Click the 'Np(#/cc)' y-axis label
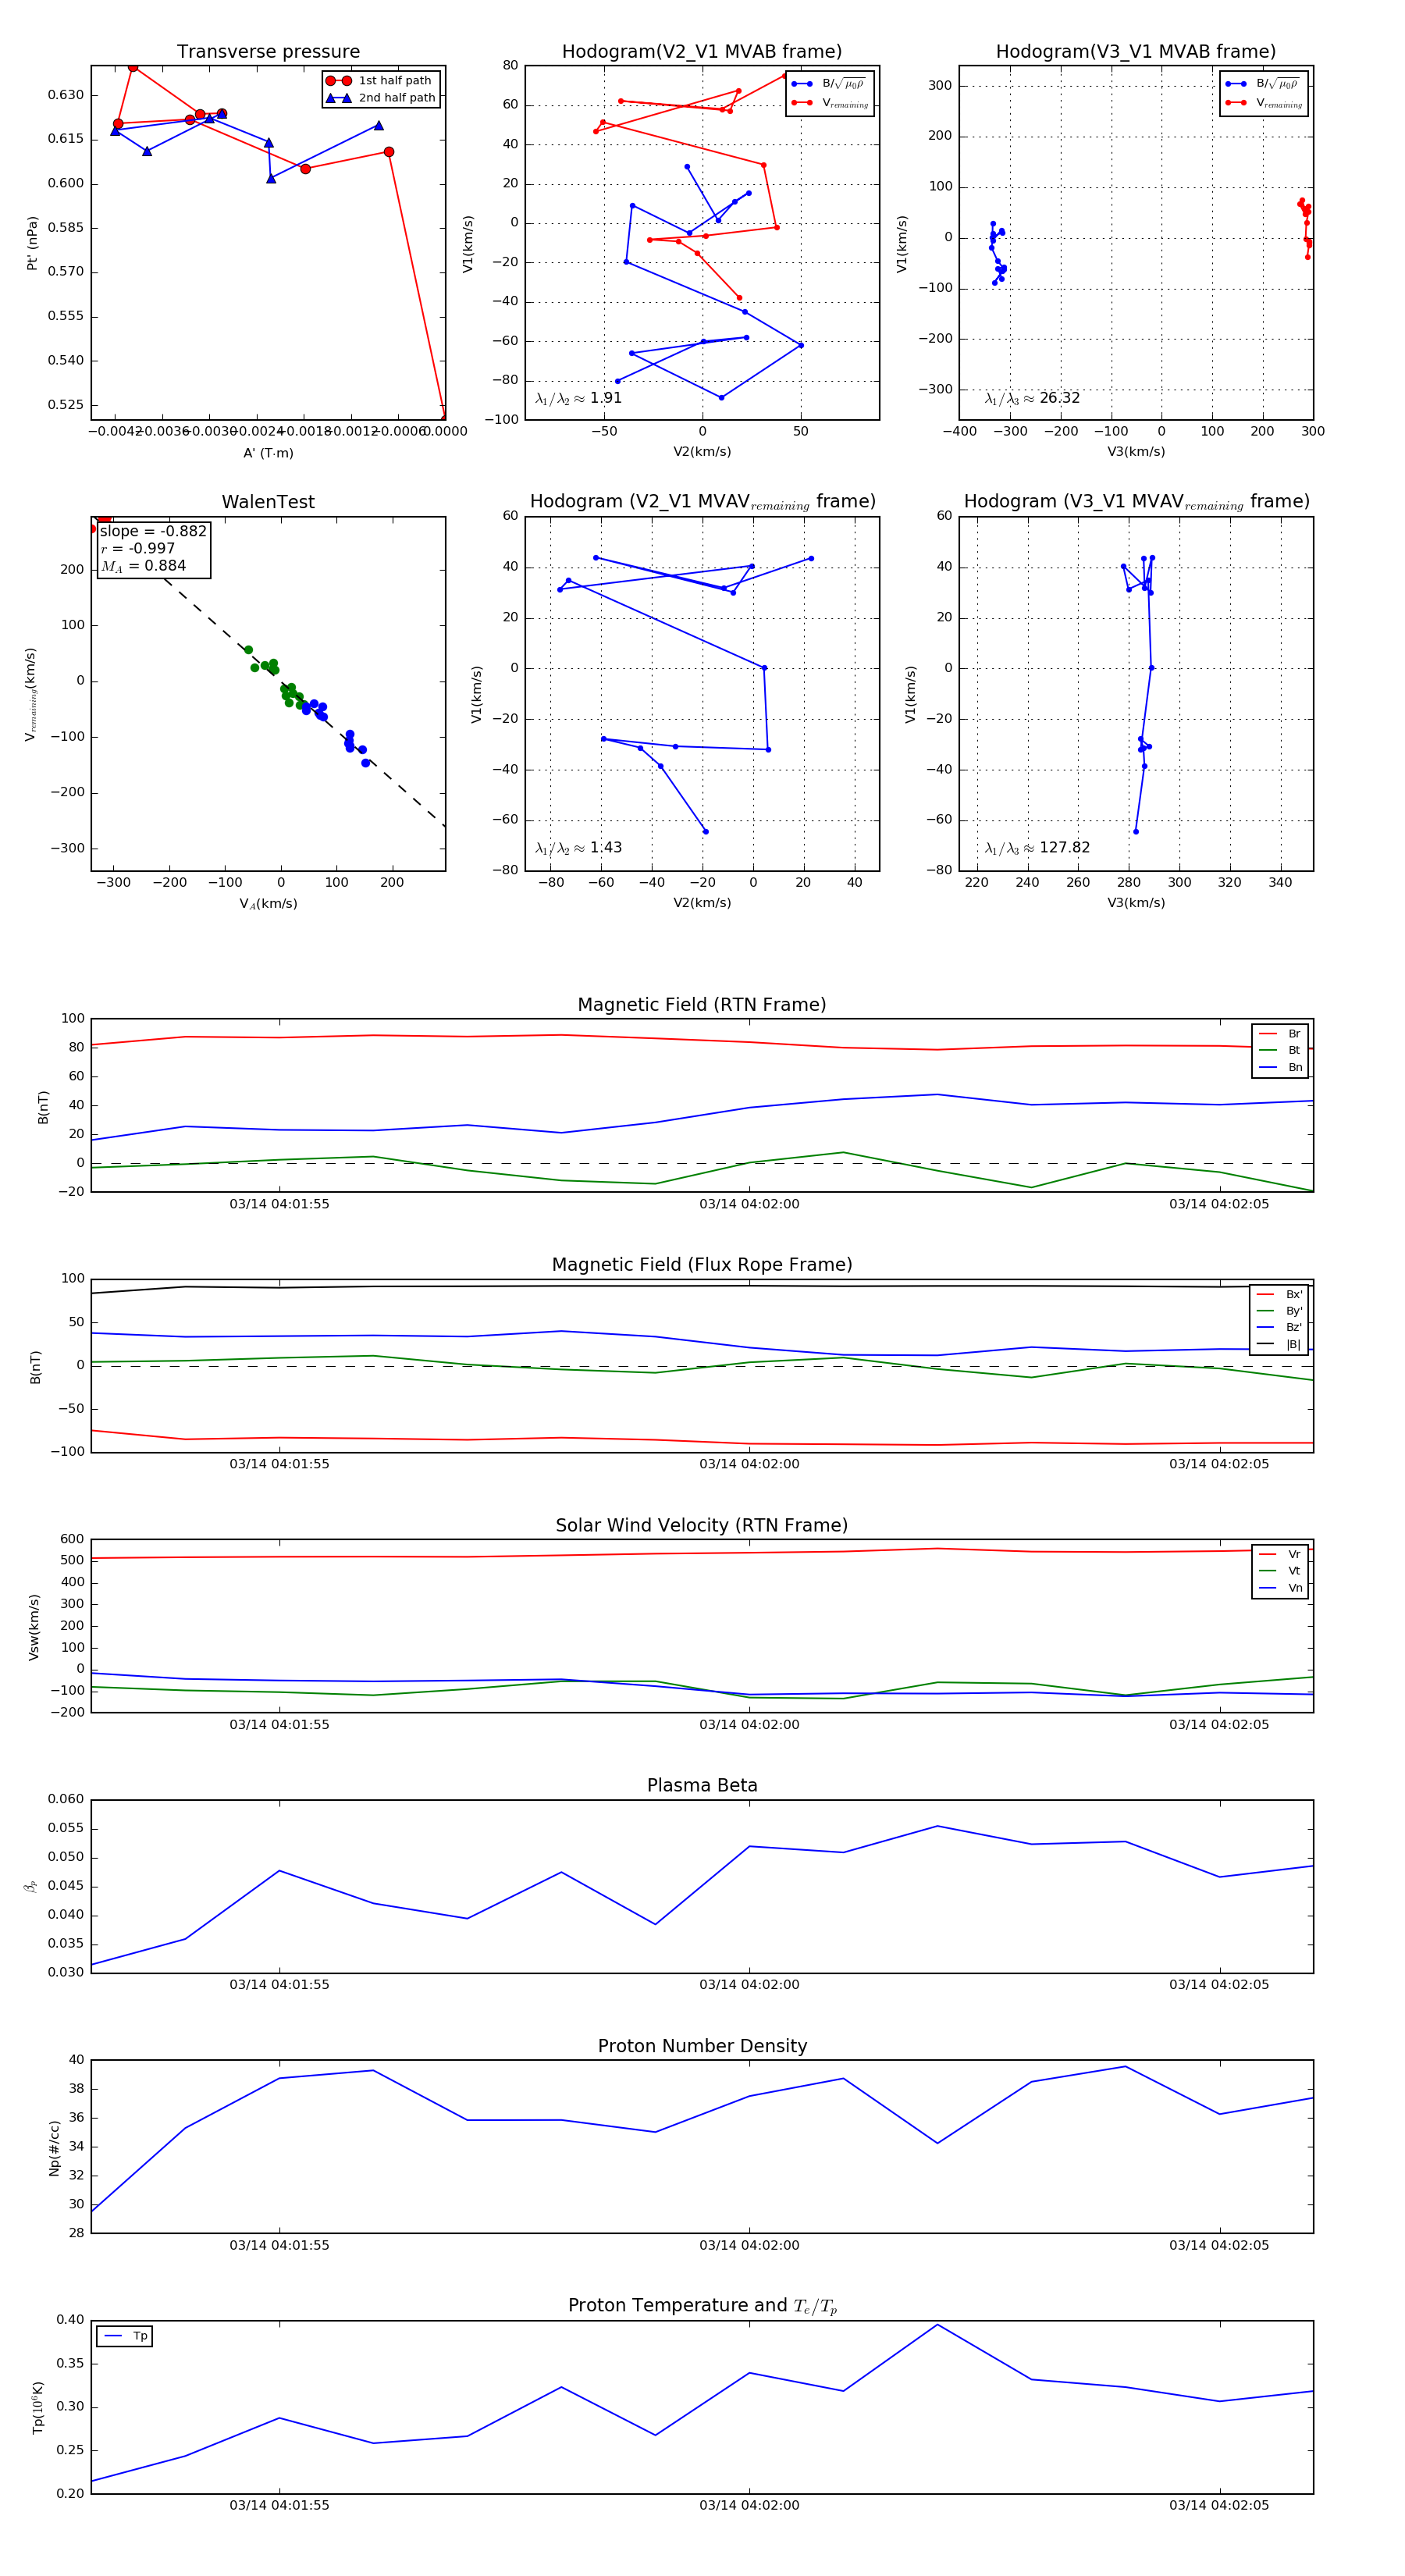The image size is (1405, 2576). 54,2148
